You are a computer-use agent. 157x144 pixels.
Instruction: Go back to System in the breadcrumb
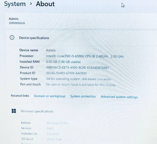pos(15,4)
